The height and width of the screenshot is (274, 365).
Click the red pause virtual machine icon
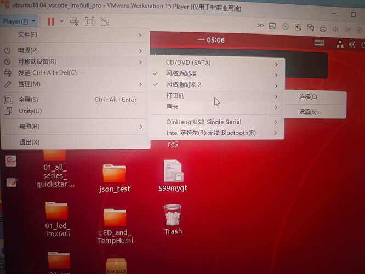point(51,22)
